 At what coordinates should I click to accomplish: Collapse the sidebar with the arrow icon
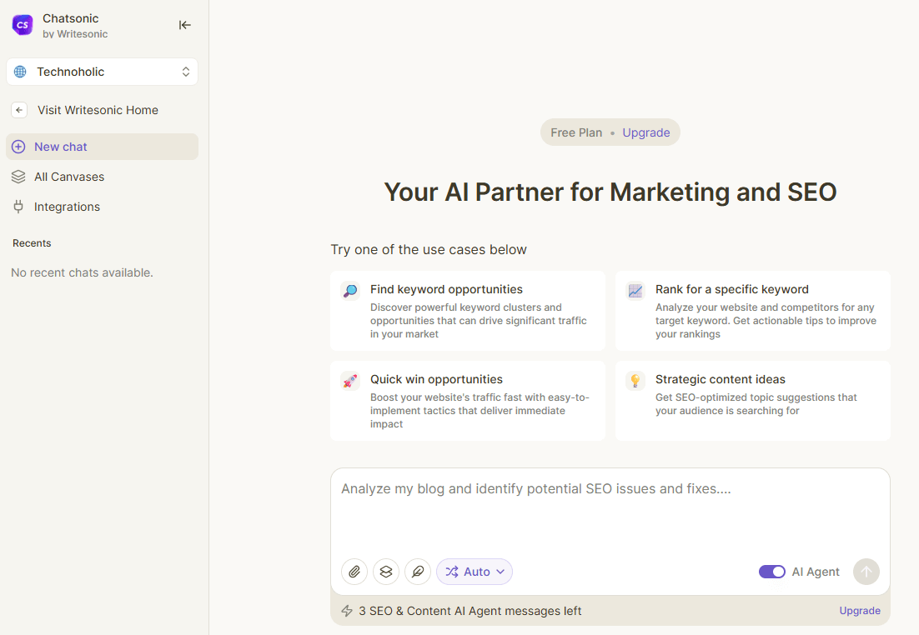click(x=184, y=25)
